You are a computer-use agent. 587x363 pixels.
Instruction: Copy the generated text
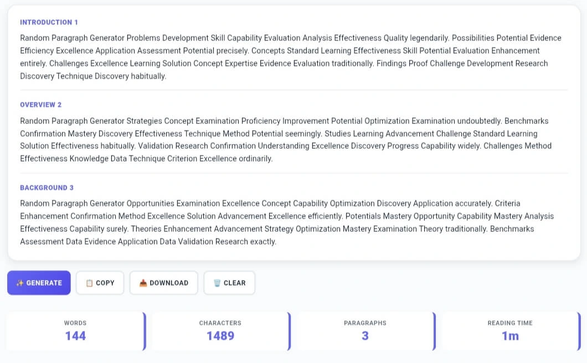[100, 282]
